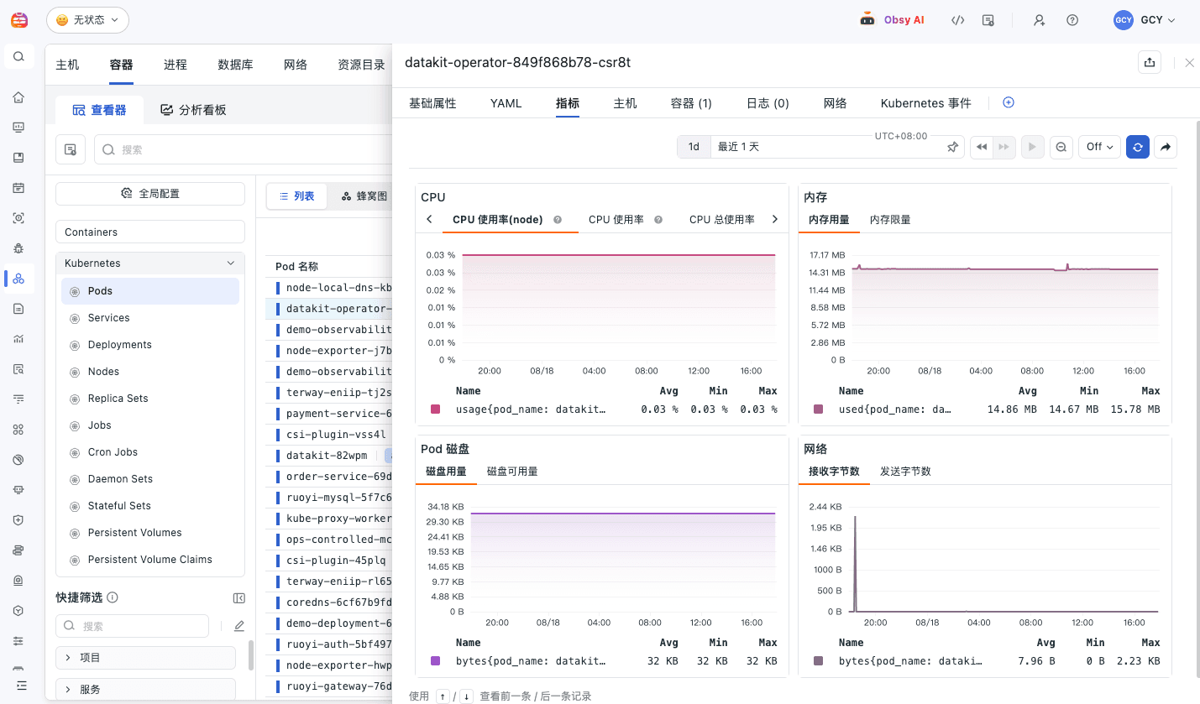Open Deployments in Kubernetes list
The height and width of the screenshot is (704, 1200).
point(150,345)
